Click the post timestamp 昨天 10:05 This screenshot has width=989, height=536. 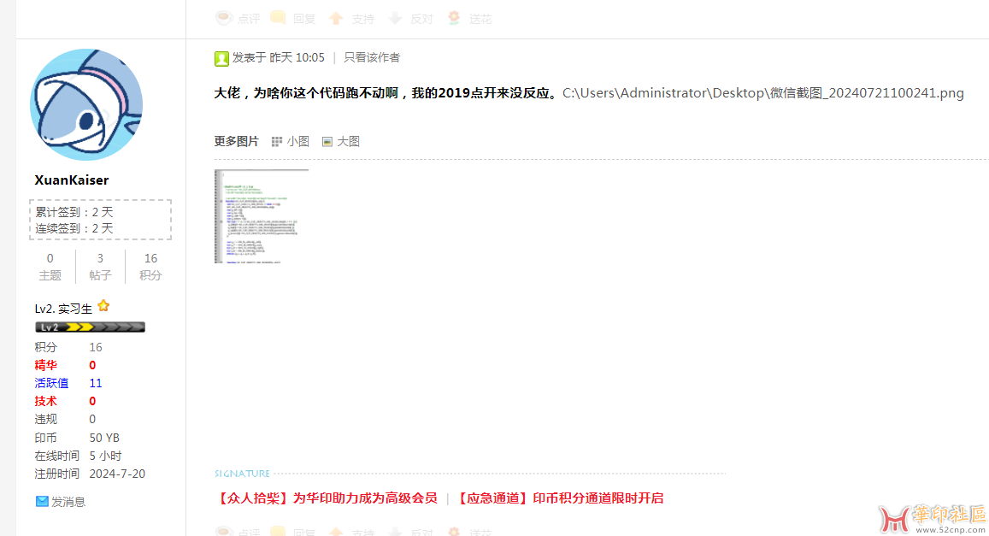point(297,57)
